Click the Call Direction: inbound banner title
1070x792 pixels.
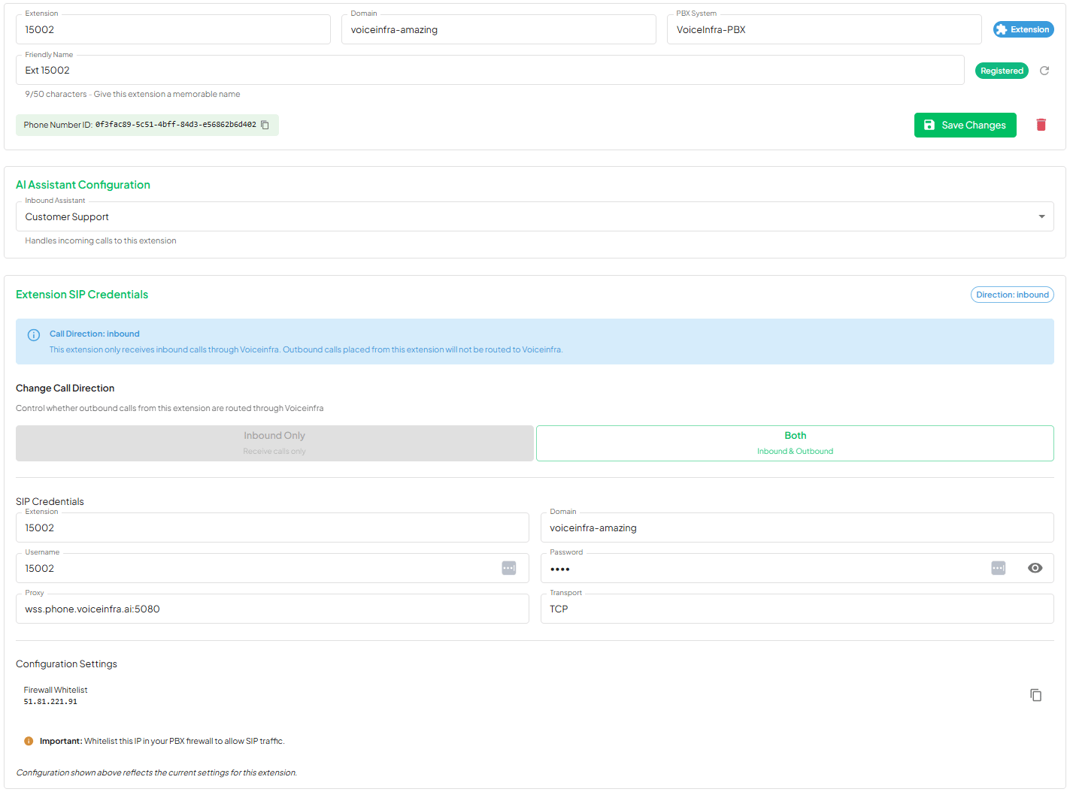tap(95, 334)
